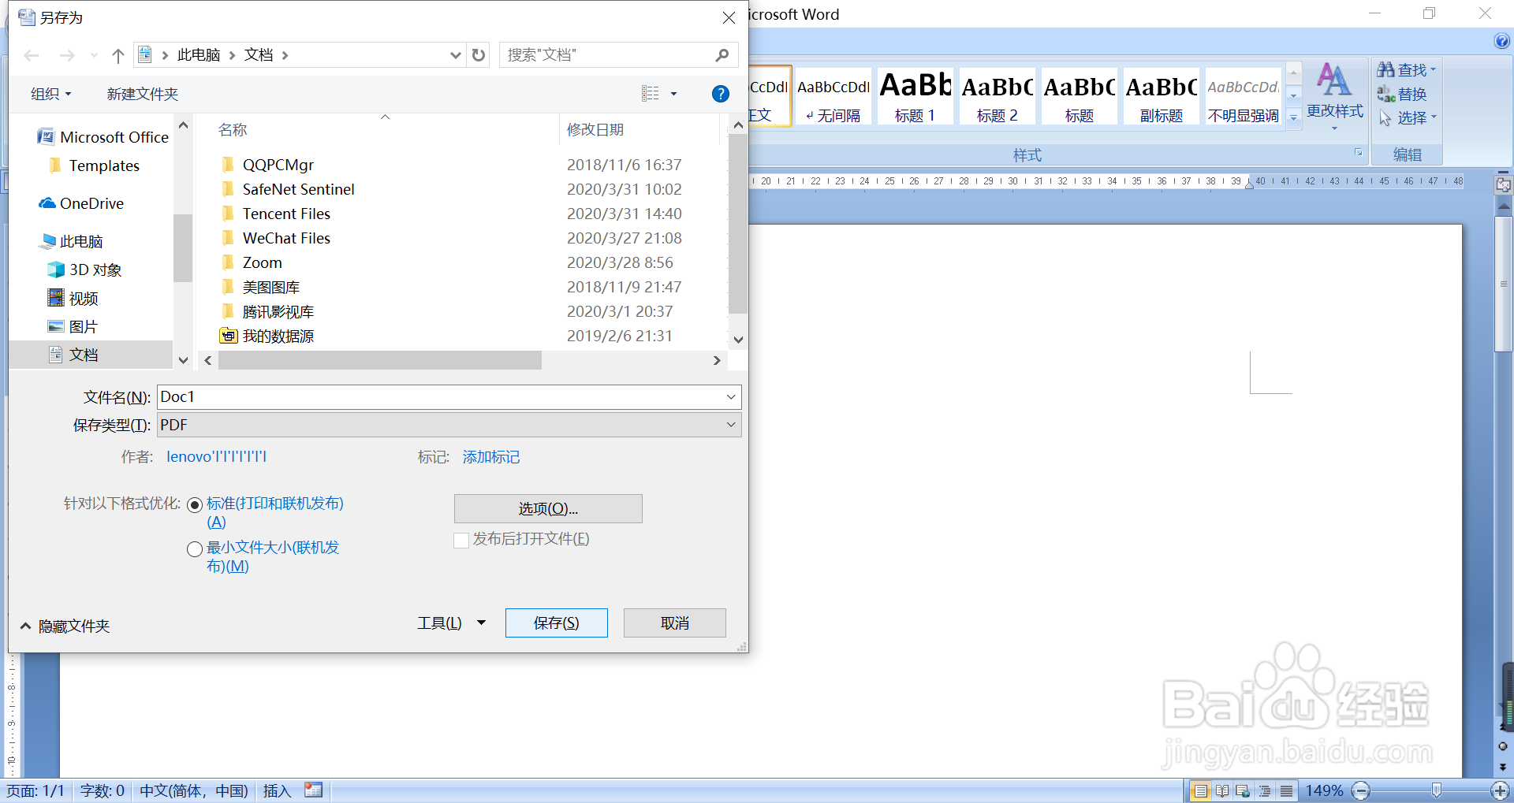Open the Organize (组织) menu

coord(50,94)
